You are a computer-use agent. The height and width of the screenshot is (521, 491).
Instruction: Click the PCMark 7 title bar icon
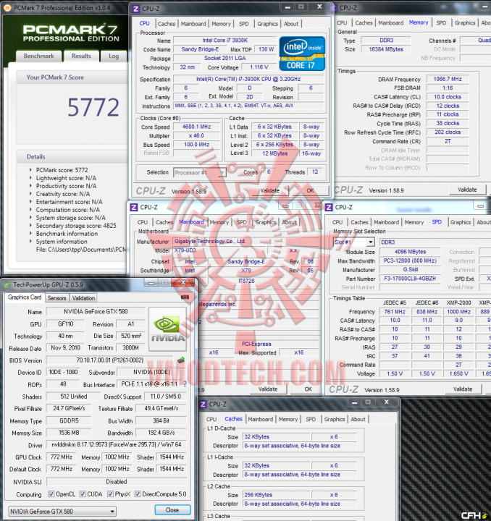(8, 8)
